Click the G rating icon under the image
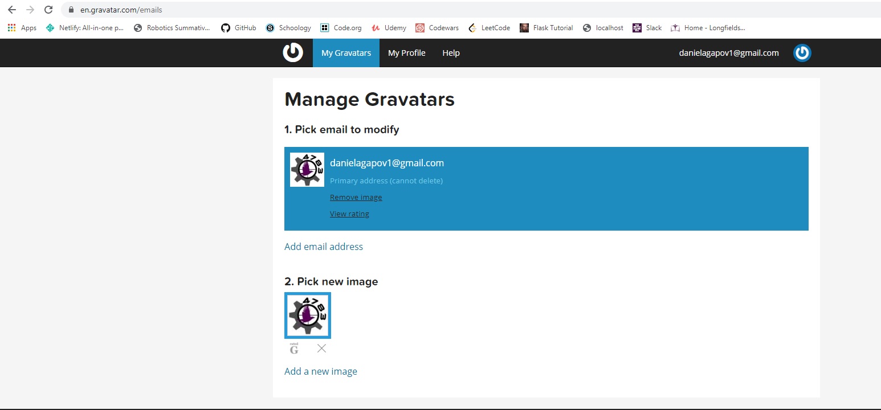The image size is (881, 410). 294,348
